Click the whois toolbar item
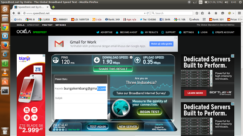243x136 pixels. 194,19
